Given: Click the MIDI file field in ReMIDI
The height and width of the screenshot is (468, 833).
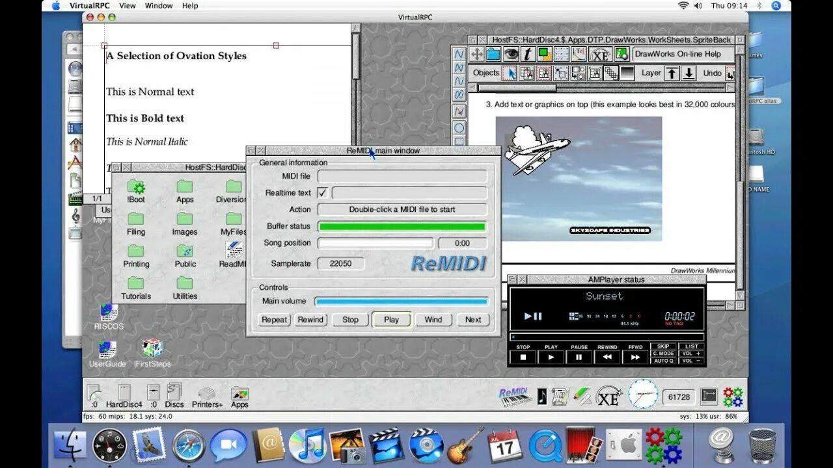Looking at the screenshot, I should [402, 176].
